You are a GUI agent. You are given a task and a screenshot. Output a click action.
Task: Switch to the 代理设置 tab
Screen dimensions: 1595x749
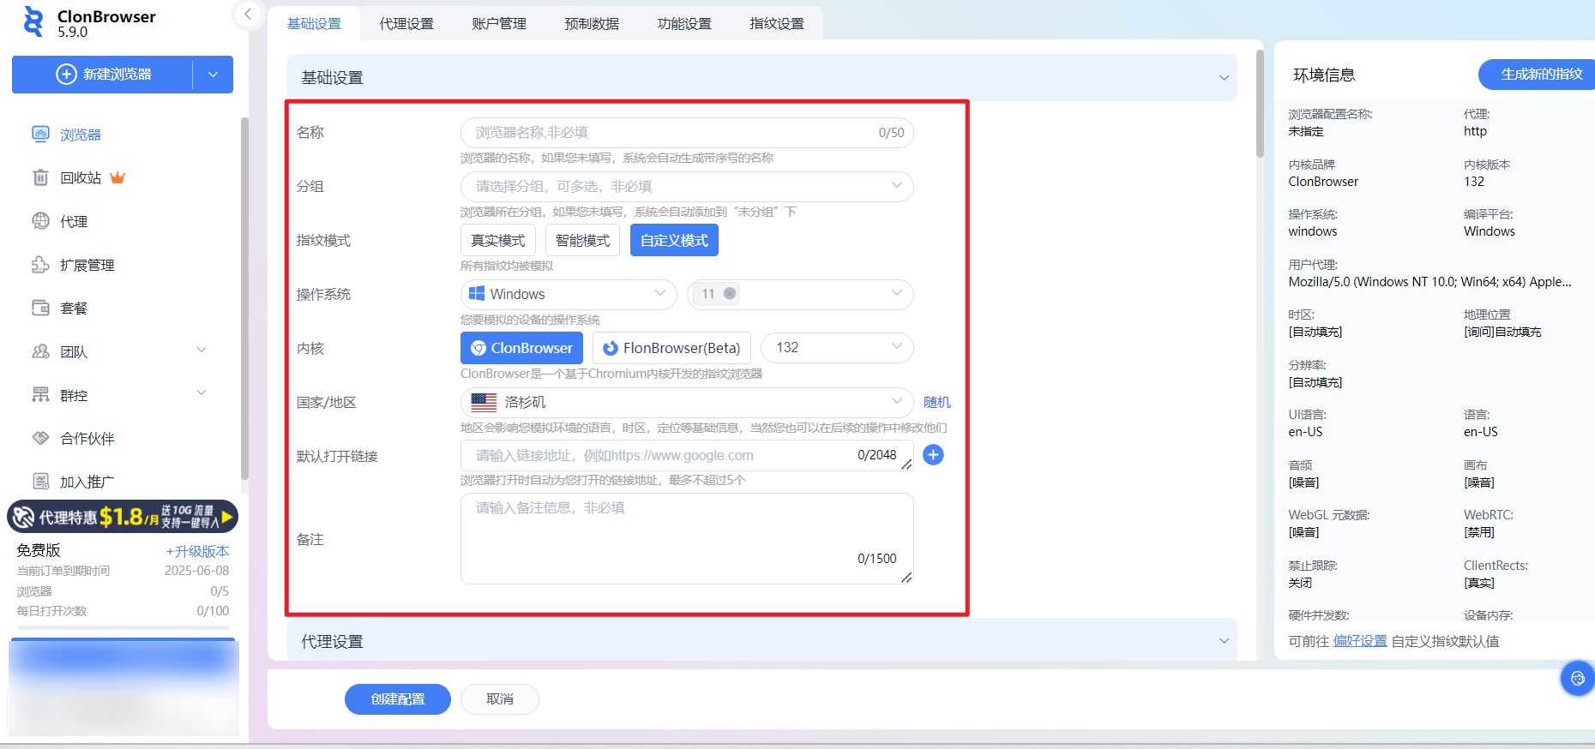click(406, 23)
